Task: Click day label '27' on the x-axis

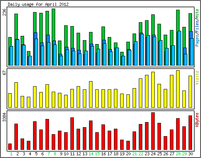Action: click(172, 154)
